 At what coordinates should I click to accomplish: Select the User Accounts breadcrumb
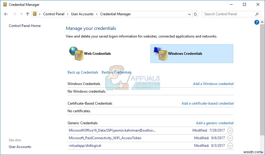(82, 14)
